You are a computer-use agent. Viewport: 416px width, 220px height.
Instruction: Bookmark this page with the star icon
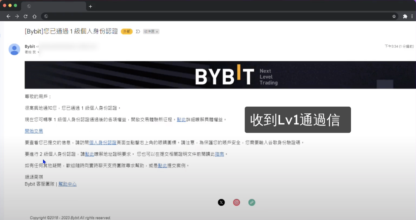point(394,17)
